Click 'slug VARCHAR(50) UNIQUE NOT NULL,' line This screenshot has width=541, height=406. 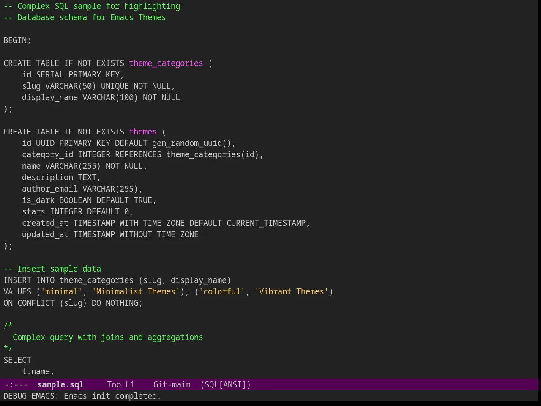pyautogui.click(x=98, y=86)
